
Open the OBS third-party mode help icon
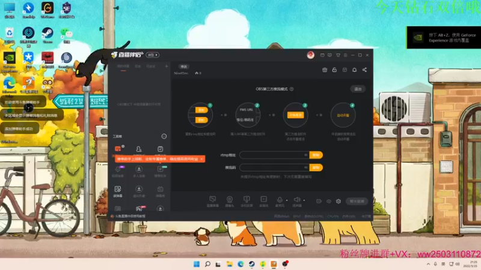[292, 89]
